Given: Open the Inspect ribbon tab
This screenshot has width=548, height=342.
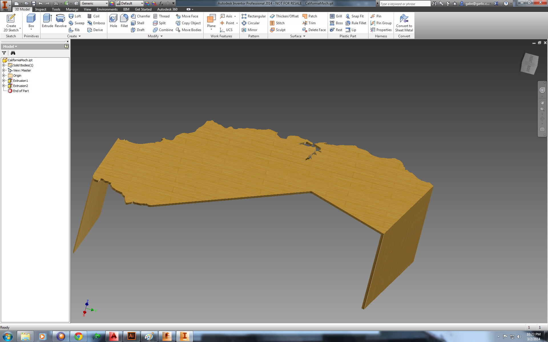Looking at the screenshot, I should coord(41,9).
